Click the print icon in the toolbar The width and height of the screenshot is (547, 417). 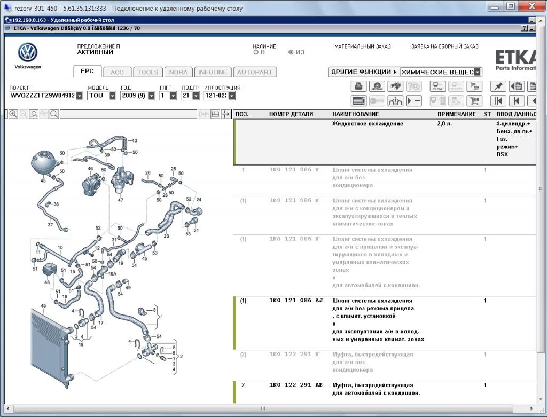pos(358,86)
